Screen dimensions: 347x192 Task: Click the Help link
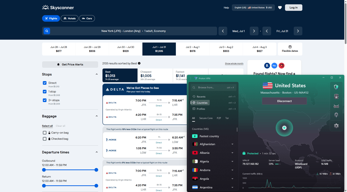tap(226, 7)
